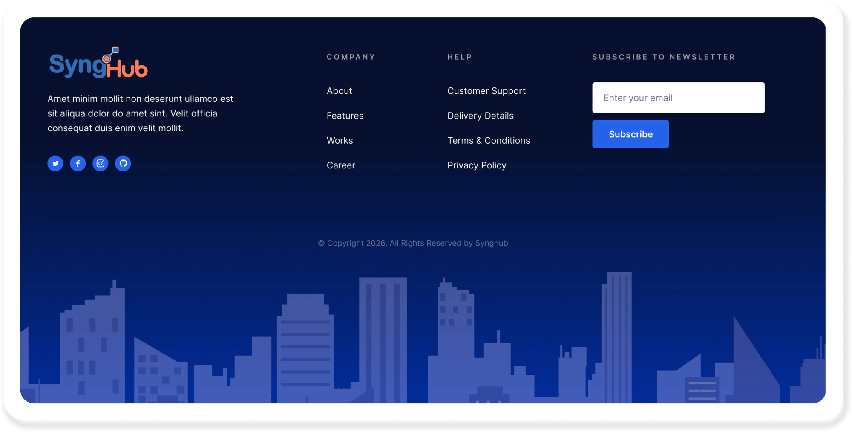
Task: Click the Facebook social icon
Action: pos(78,163)
